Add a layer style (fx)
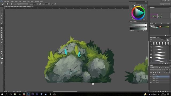171x96 pixels. click(x=156, y=92)
